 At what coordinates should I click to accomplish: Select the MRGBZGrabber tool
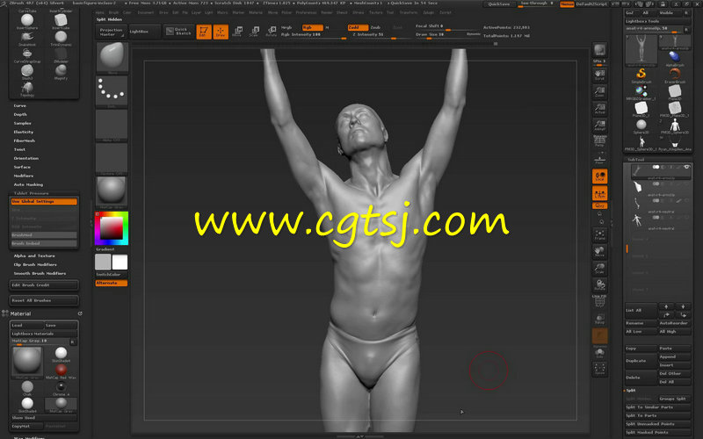[x=641, y=92]
